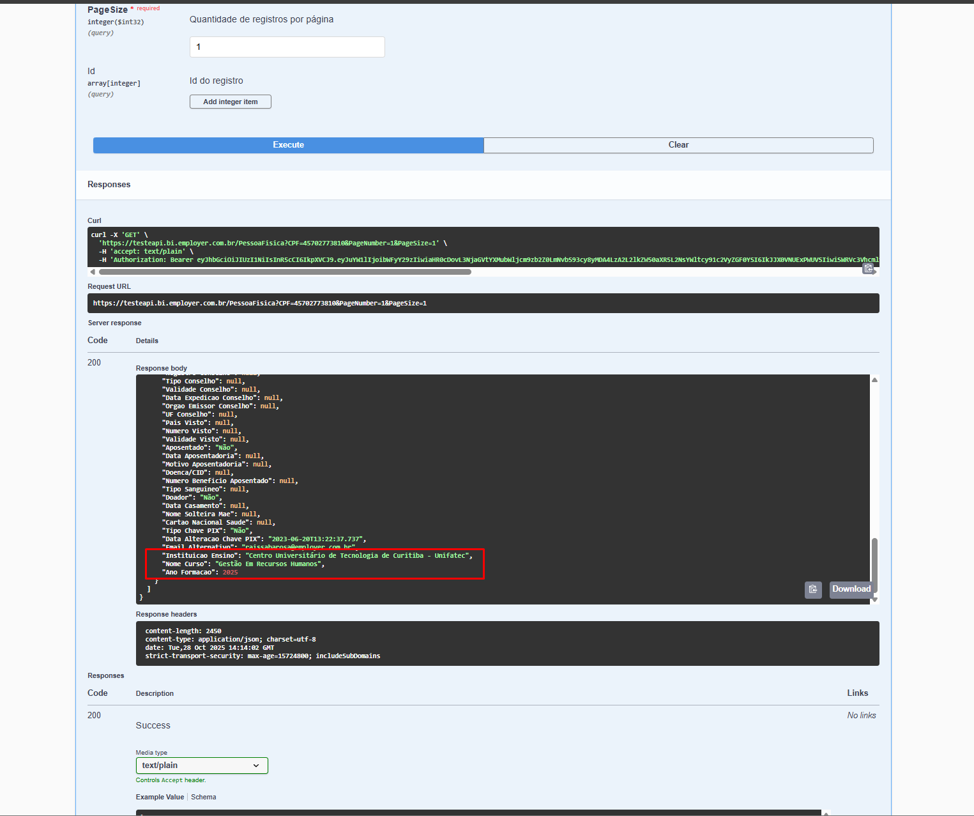Select the Request URL text box
Viewport: 974px width, 816px height.
coord(483,304)
